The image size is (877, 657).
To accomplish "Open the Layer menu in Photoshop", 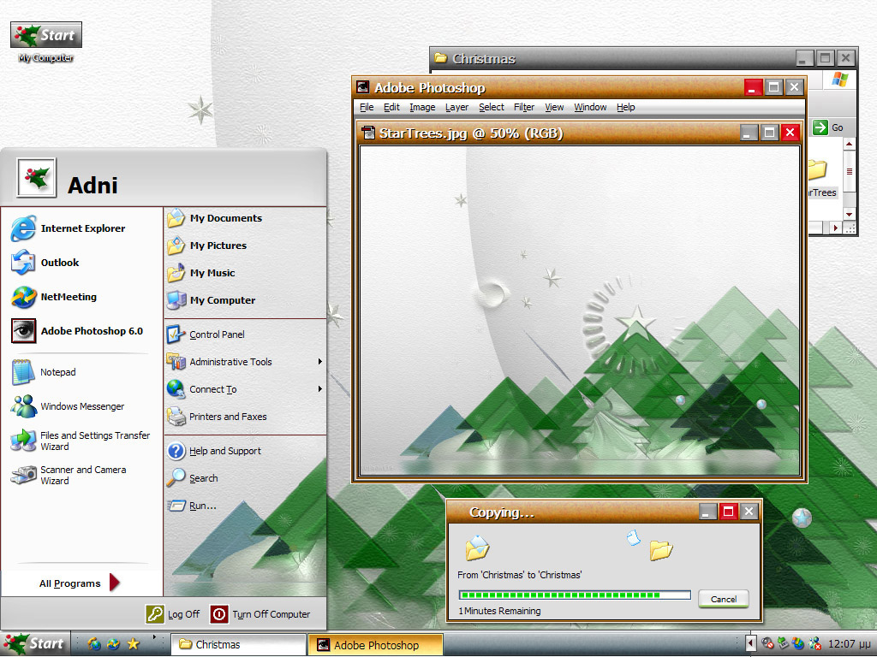I will tap(457, 107).
